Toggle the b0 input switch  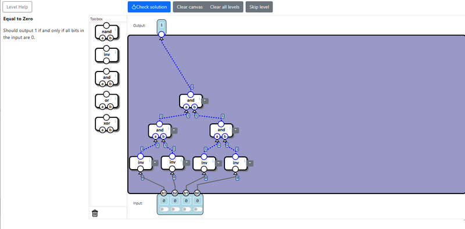click(x=198, y=209)
